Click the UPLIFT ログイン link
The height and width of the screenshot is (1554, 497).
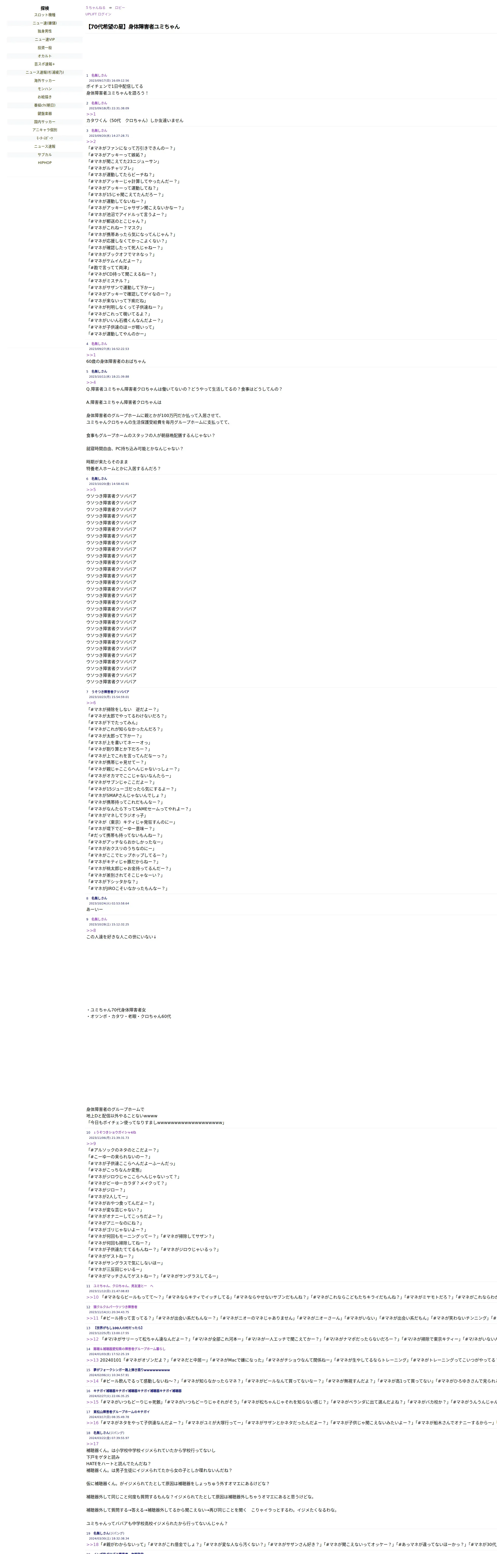coord(98,14)
